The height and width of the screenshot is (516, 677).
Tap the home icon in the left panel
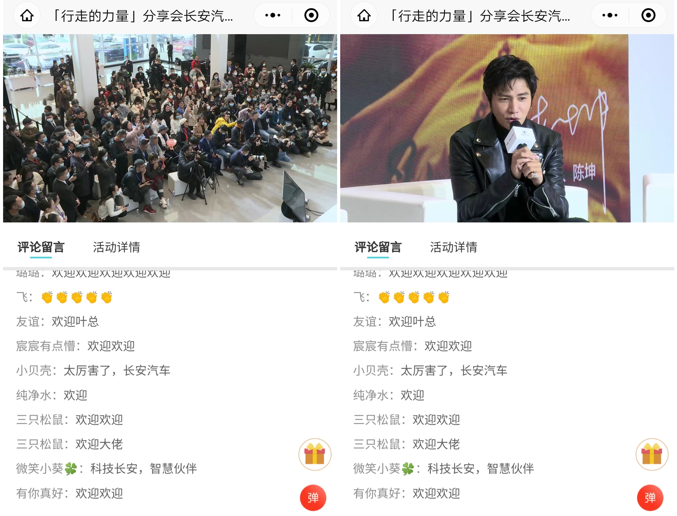27,15
